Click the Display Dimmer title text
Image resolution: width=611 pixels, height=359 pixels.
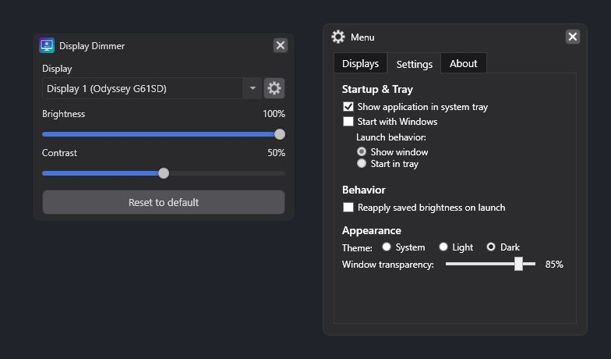[x=92, y=45]
